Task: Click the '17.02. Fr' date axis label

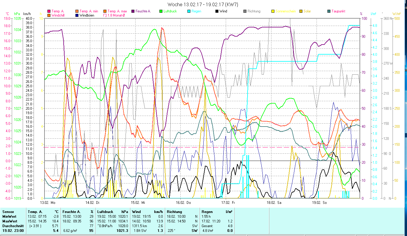Action: [229, 203]
